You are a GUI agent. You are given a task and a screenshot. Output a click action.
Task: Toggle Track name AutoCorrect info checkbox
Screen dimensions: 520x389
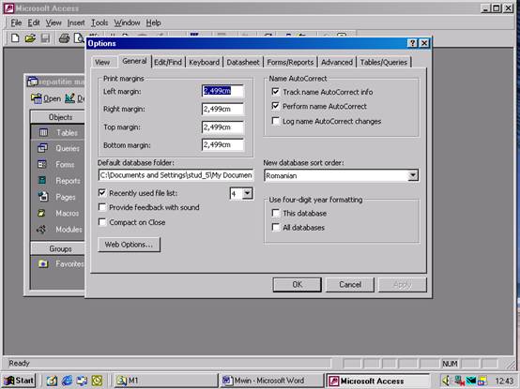pos(275,92)
